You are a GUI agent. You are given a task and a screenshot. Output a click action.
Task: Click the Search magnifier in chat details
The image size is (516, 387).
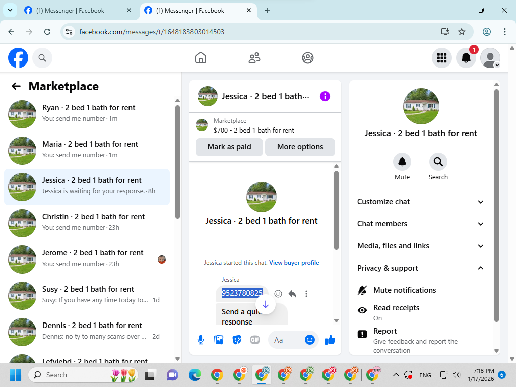(438, 162)
